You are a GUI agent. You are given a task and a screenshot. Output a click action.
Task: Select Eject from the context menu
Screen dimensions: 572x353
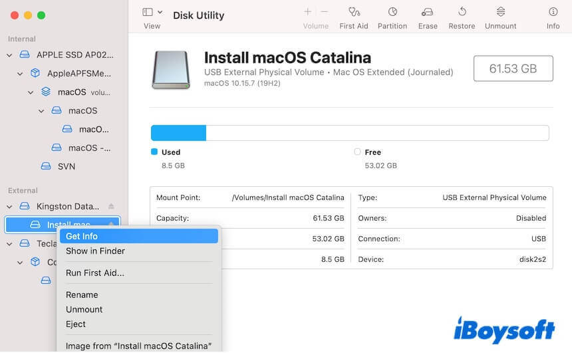[x=76, y=324]
